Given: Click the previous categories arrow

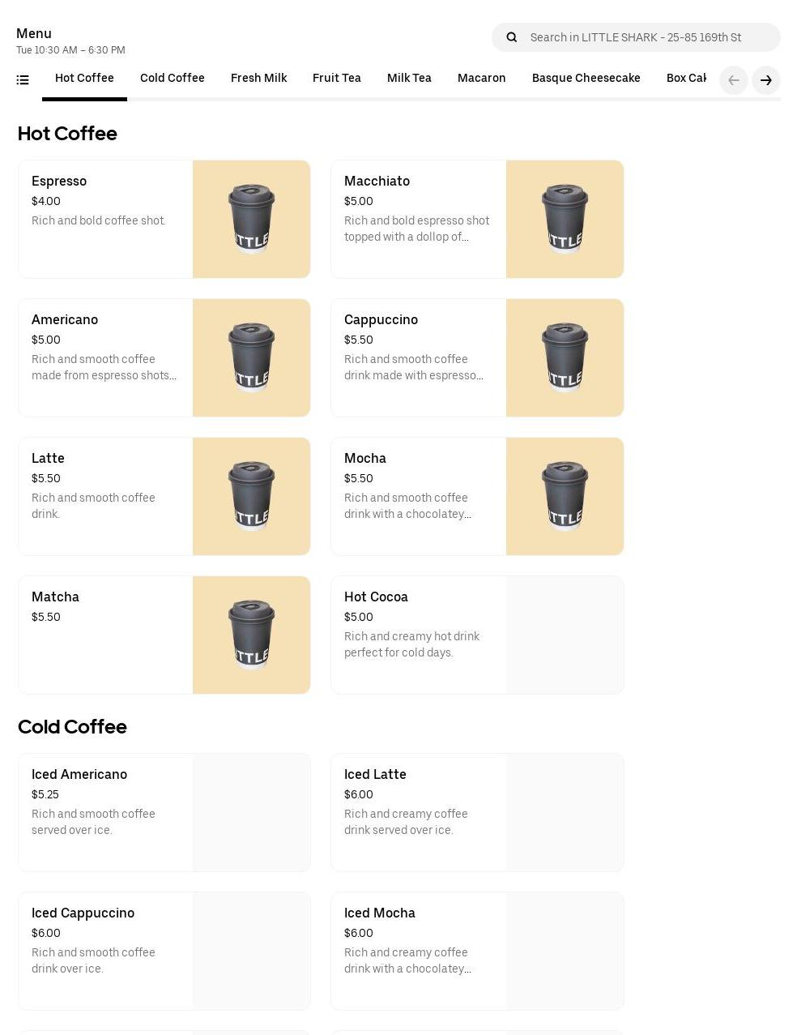Looking at the screenshot, I should 734,80.
